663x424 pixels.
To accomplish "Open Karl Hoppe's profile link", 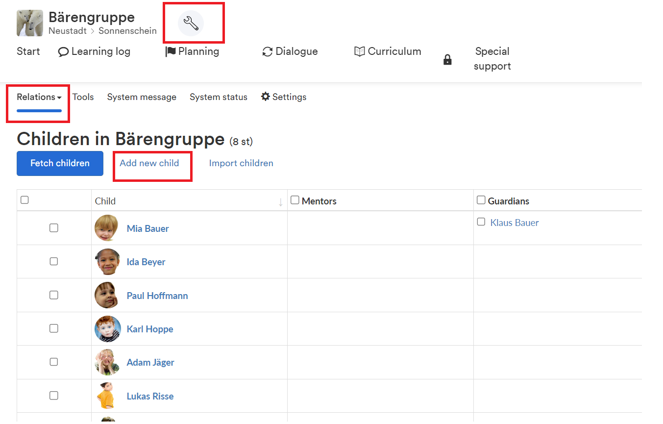I will tap(150, 329).
